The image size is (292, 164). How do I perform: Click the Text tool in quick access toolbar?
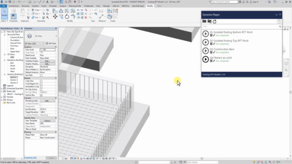(47, 2)
